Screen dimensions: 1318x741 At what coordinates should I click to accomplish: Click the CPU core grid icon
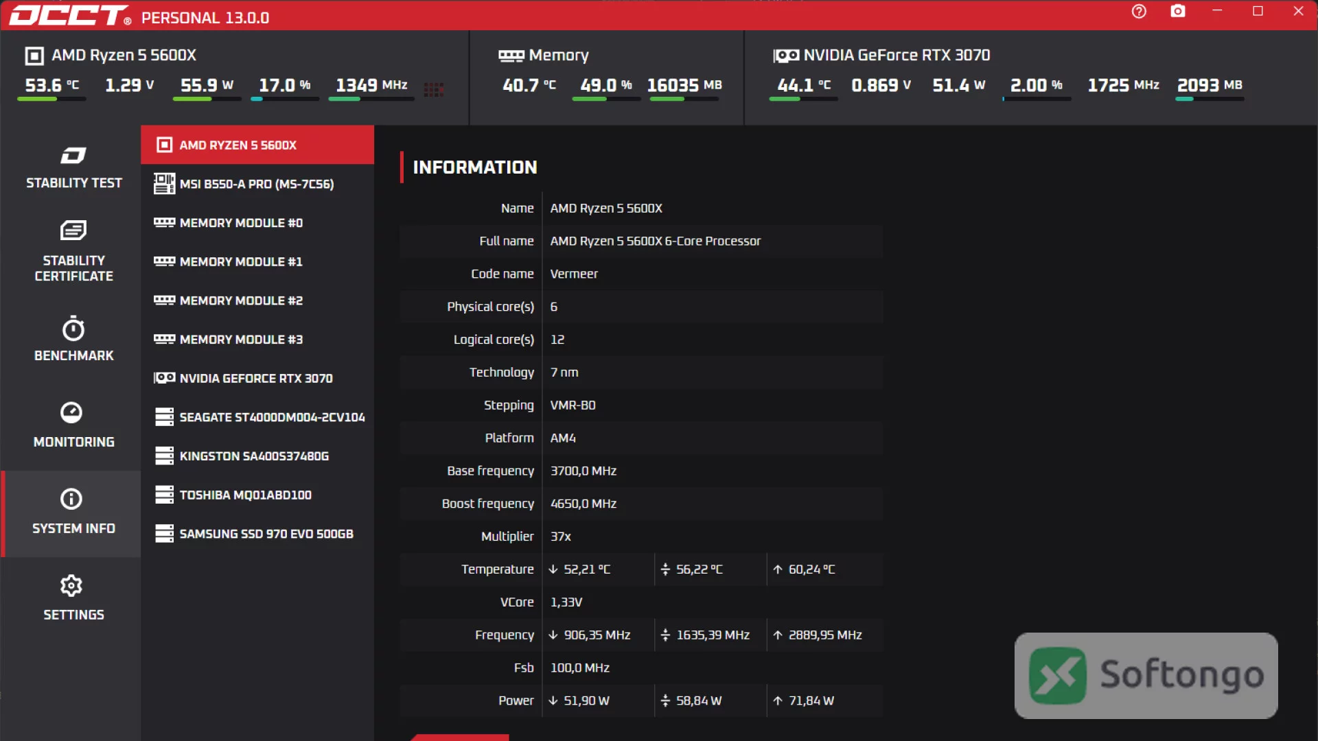[x=434, y=89]
